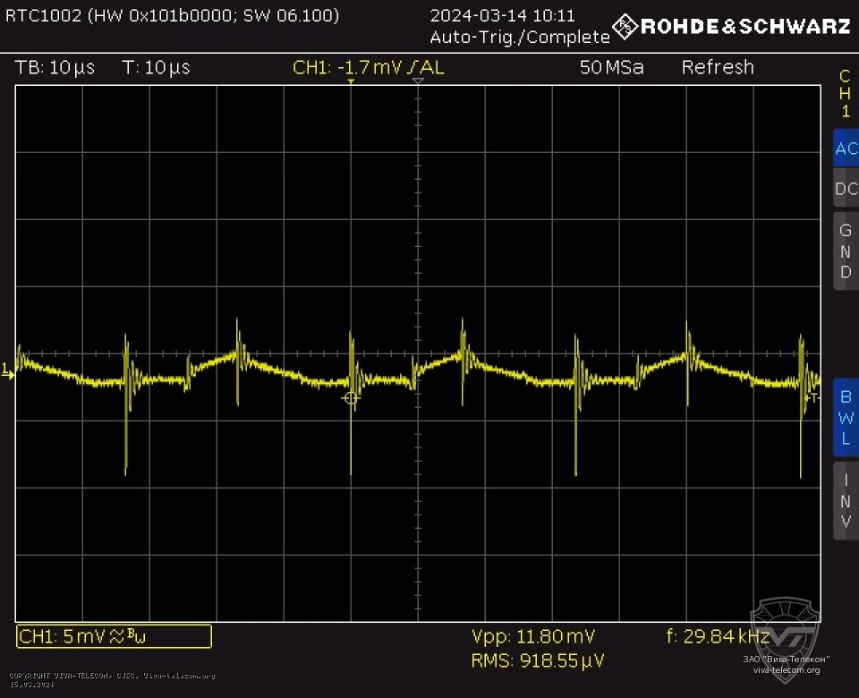Switch coupling to DC

click(845, 189)
